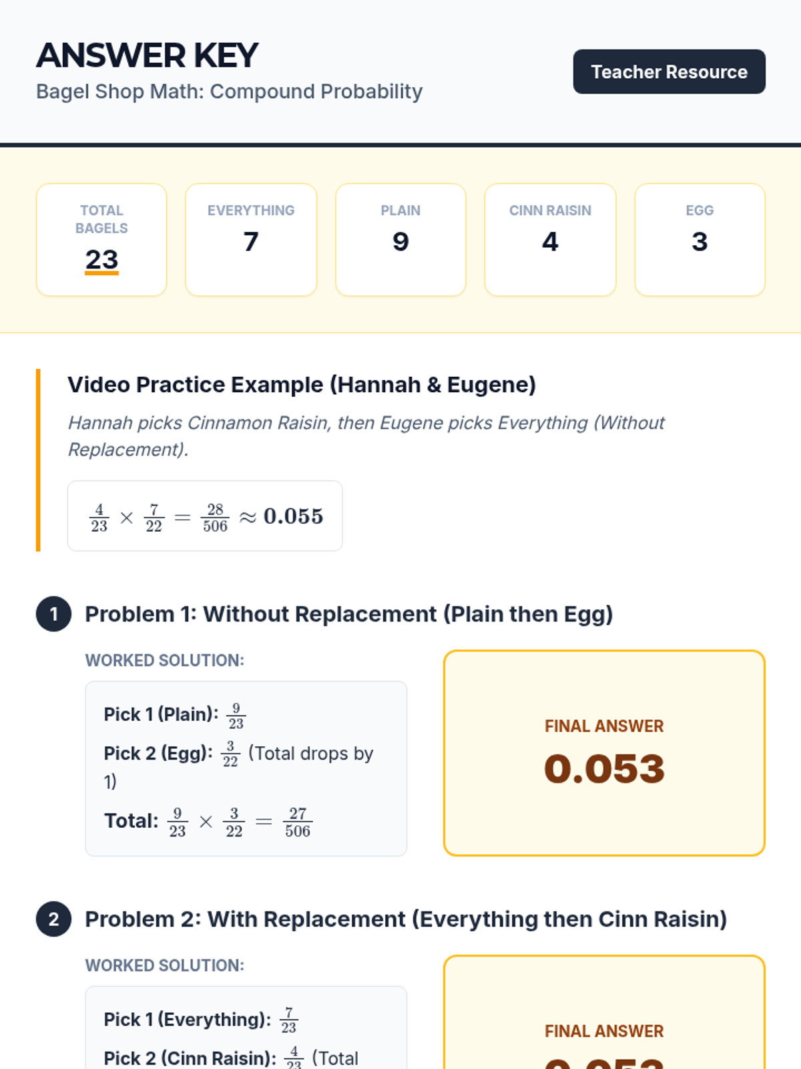This screenshot has height=1069, width=801.
Task: Select the Cinn Raisin 4 card
Action: tap(550, 240)
